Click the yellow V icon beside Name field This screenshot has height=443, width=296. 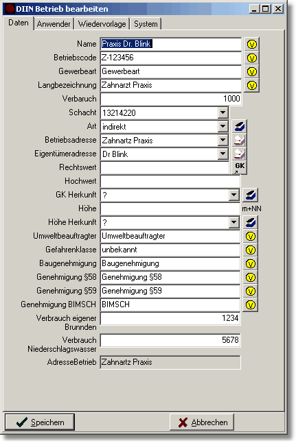pos(251,45)
